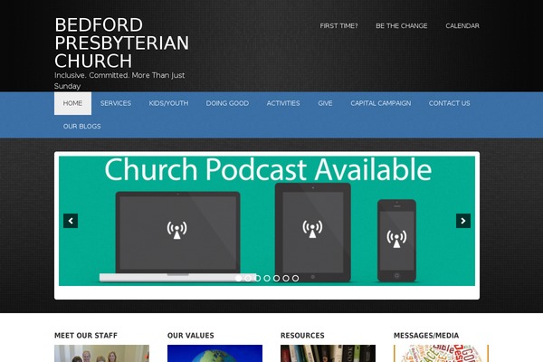This screenshot has height=362, width=543.
Task: Select the first slider pagination dot
Action: click(238, 278)
